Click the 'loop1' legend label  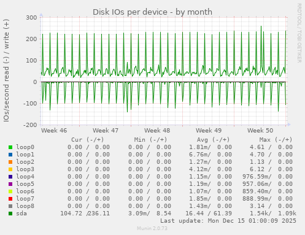[25, 155]
